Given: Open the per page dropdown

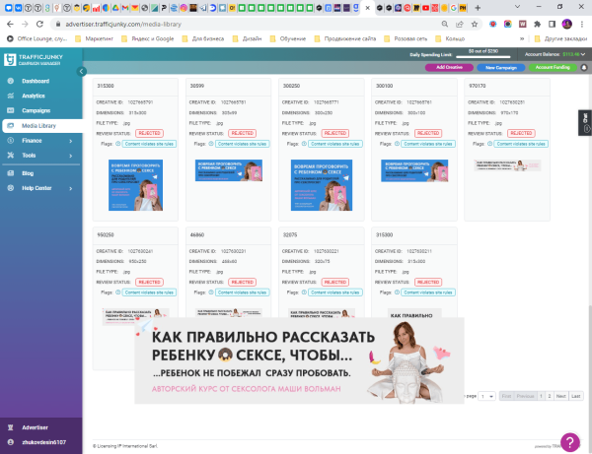Looking at the screenshot, I should (486, 396).
